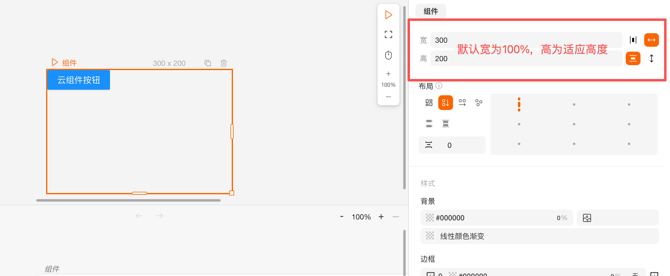Click the #000000 background color swatch
670x276 pixels.
(x=430, y=218)
